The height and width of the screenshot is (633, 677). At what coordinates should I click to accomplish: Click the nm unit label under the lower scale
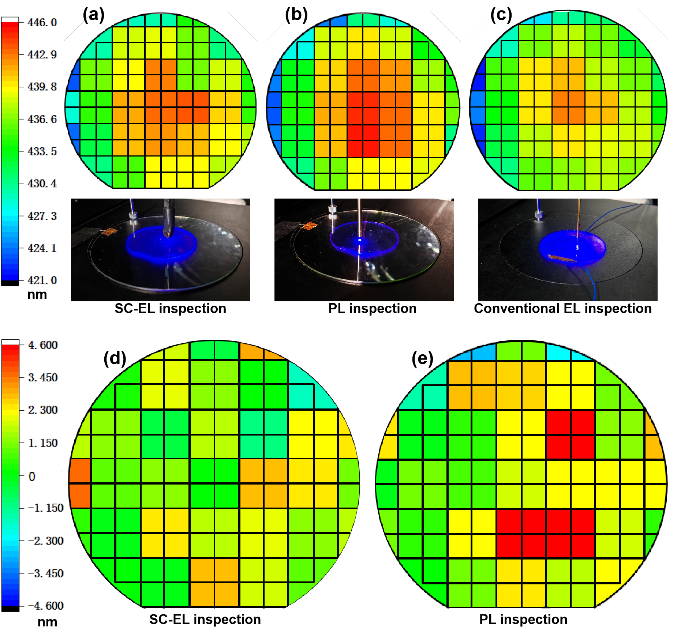pyautogui.click(x=48, y=622)
